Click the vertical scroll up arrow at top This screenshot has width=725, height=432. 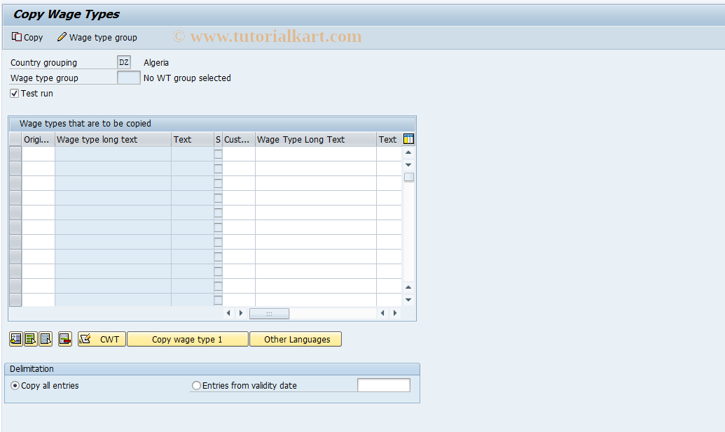(x=408, y=153)
